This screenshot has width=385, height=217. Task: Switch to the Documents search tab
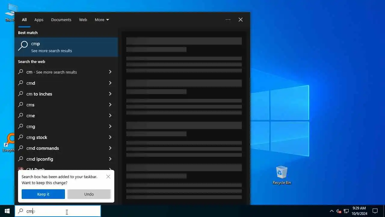[x=61, y=20]
